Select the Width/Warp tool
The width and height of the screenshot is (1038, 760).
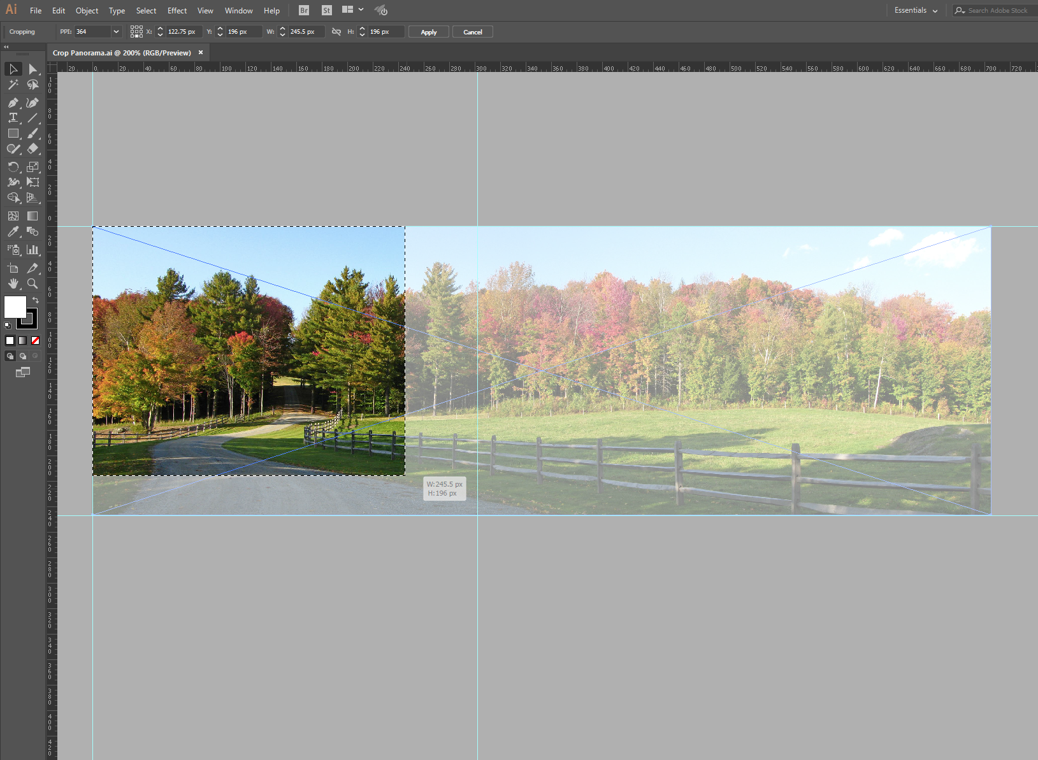tap(13, 182)
